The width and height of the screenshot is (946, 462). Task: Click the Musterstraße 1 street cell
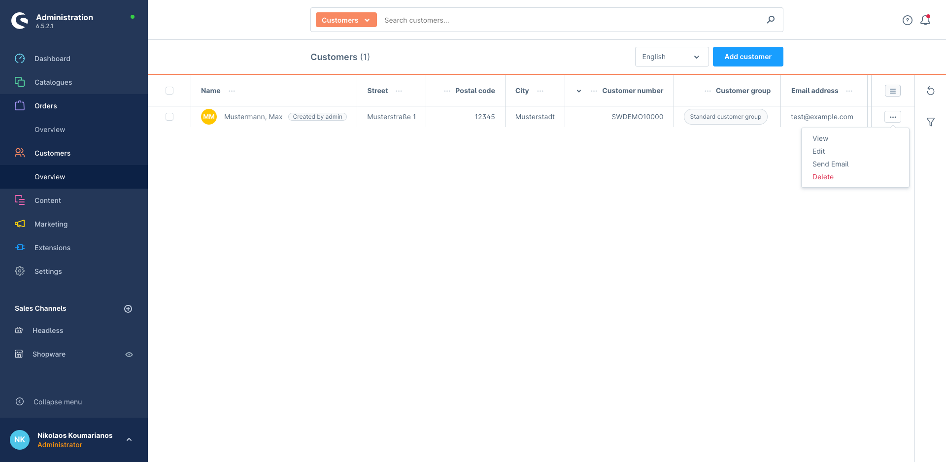click(391, 117)
